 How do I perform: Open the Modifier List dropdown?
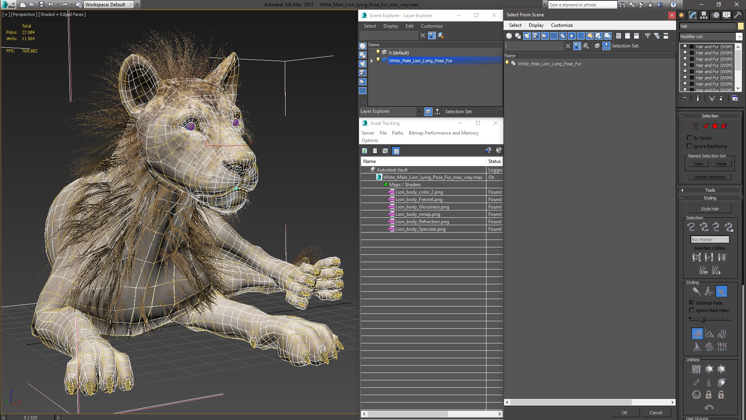click(x=739, y=37)
